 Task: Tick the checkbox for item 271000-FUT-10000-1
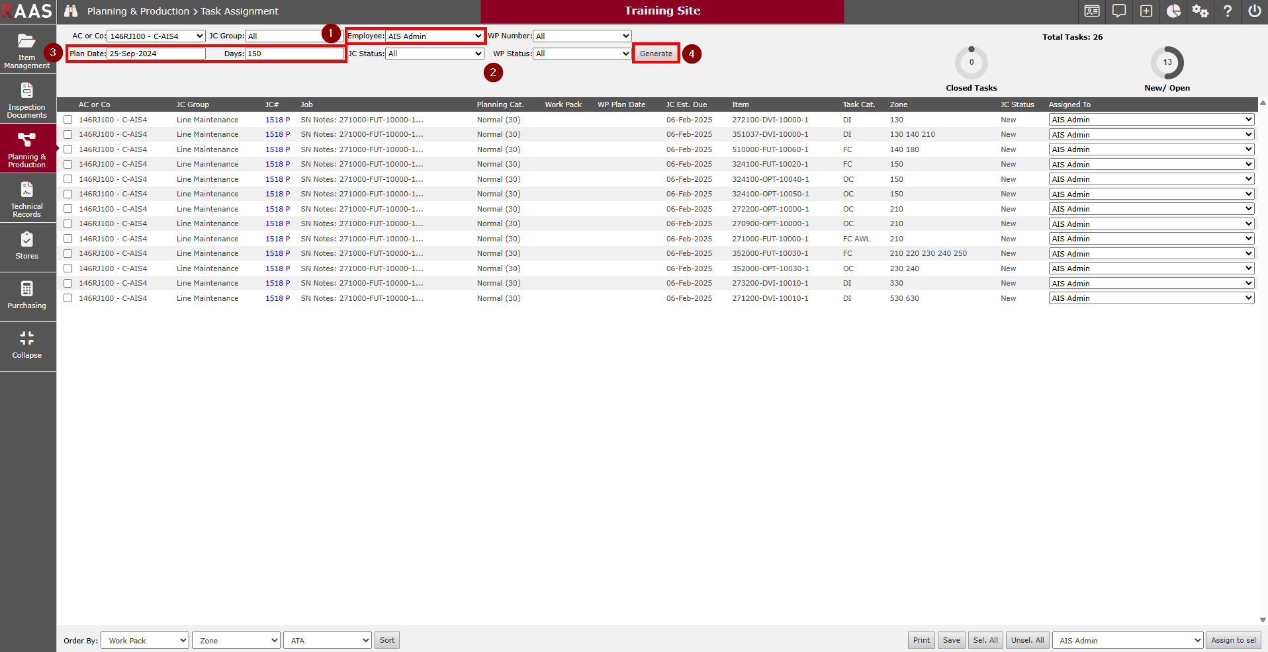point(68,239)
